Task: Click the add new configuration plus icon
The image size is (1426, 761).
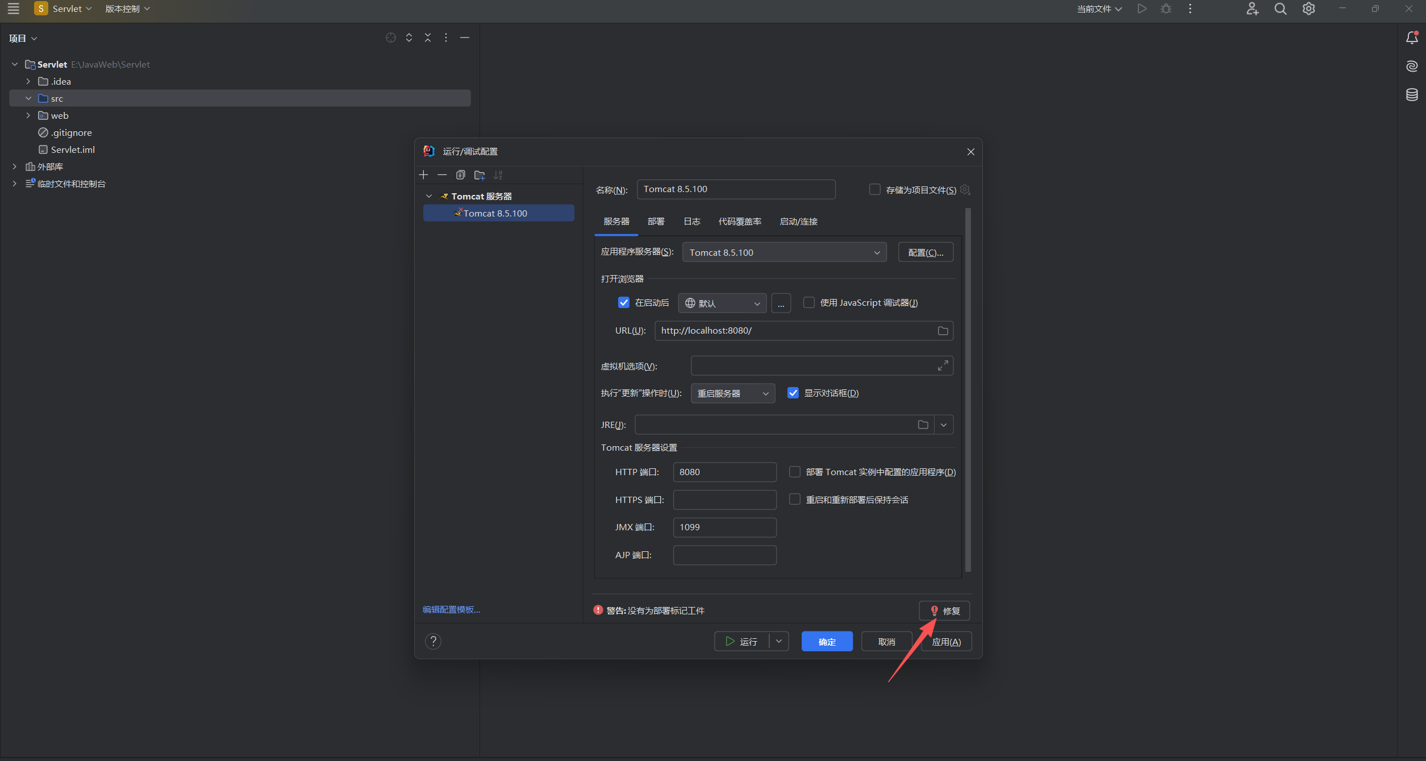Action: pyautogui.click(x=424, y=174)
